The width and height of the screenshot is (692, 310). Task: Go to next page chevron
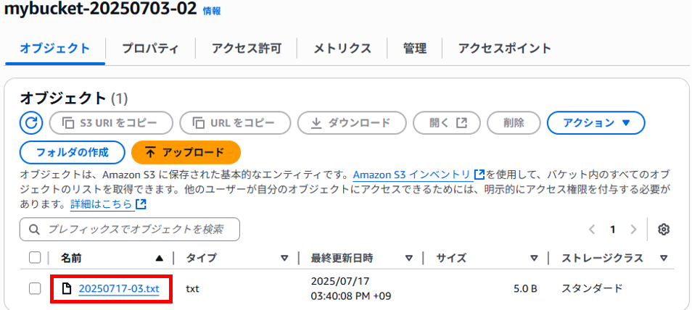633,230
